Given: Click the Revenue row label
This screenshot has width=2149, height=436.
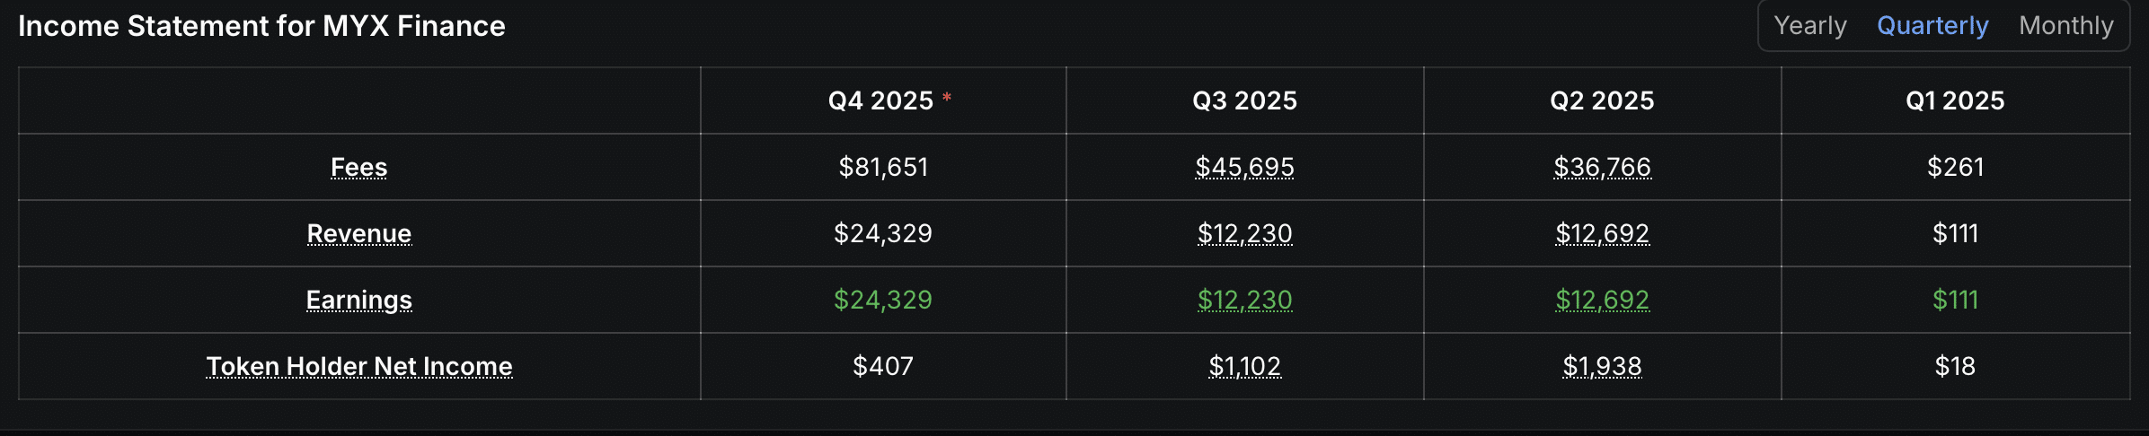Looking at the screenshot, I should point(358,234).
